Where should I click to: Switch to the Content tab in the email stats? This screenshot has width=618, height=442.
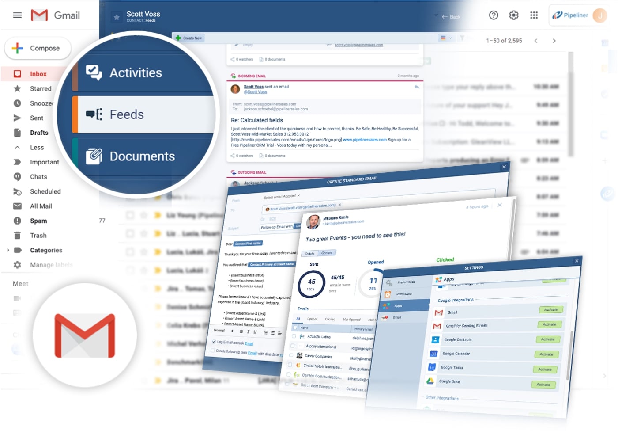tap(327, 253)
